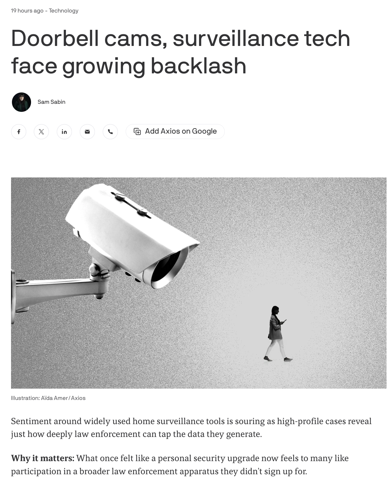This screenshot has height=479, width=391.
Task: Share the article via email icon
Action: (x=87, y=132)
